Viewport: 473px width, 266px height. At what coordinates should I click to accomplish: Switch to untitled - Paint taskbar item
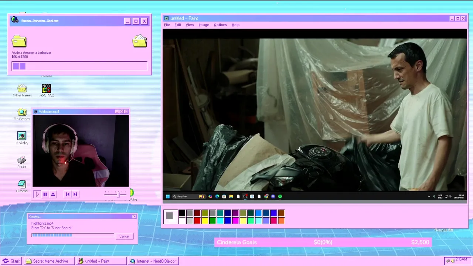point(101,261)
